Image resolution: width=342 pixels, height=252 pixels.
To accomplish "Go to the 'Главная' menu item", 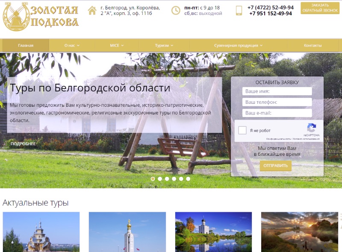I will point(26,45).
